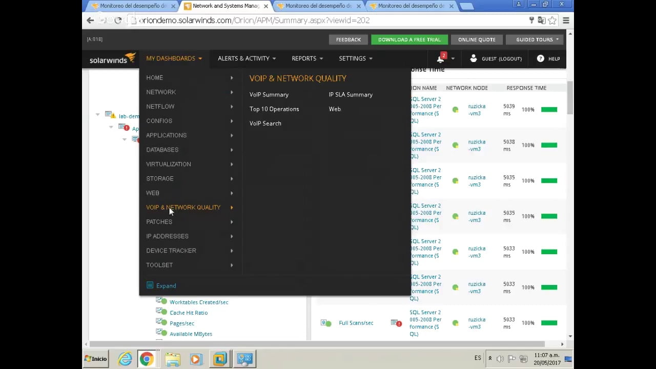This screenshot has width=656, height=369.
Task: Open VoIP Summary link
Action: (x=269, y=94)
